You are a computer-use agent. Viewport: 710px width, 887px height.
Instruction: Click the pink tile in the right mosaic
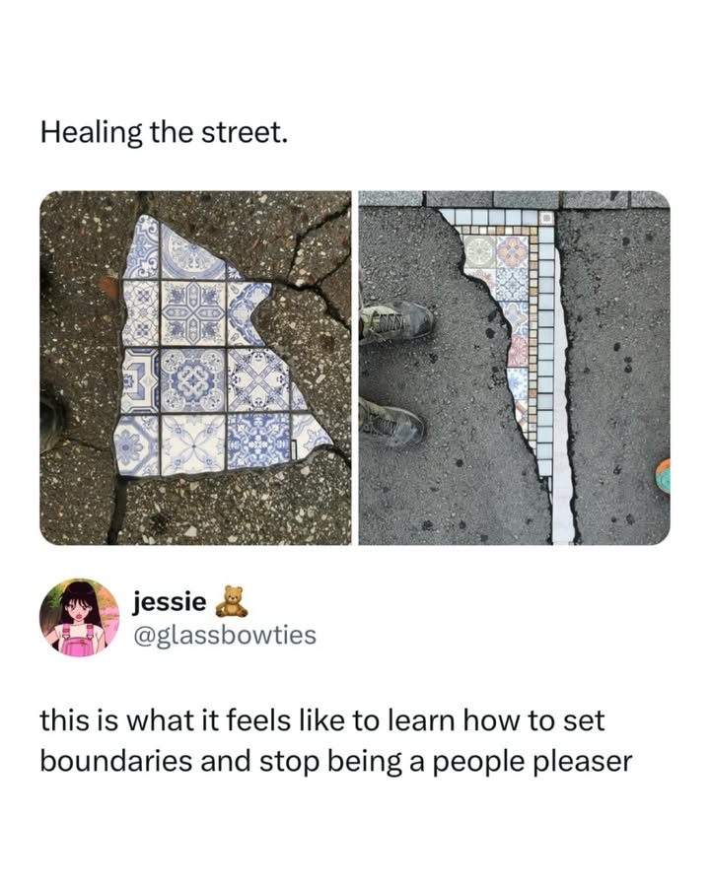pos(519,351)
